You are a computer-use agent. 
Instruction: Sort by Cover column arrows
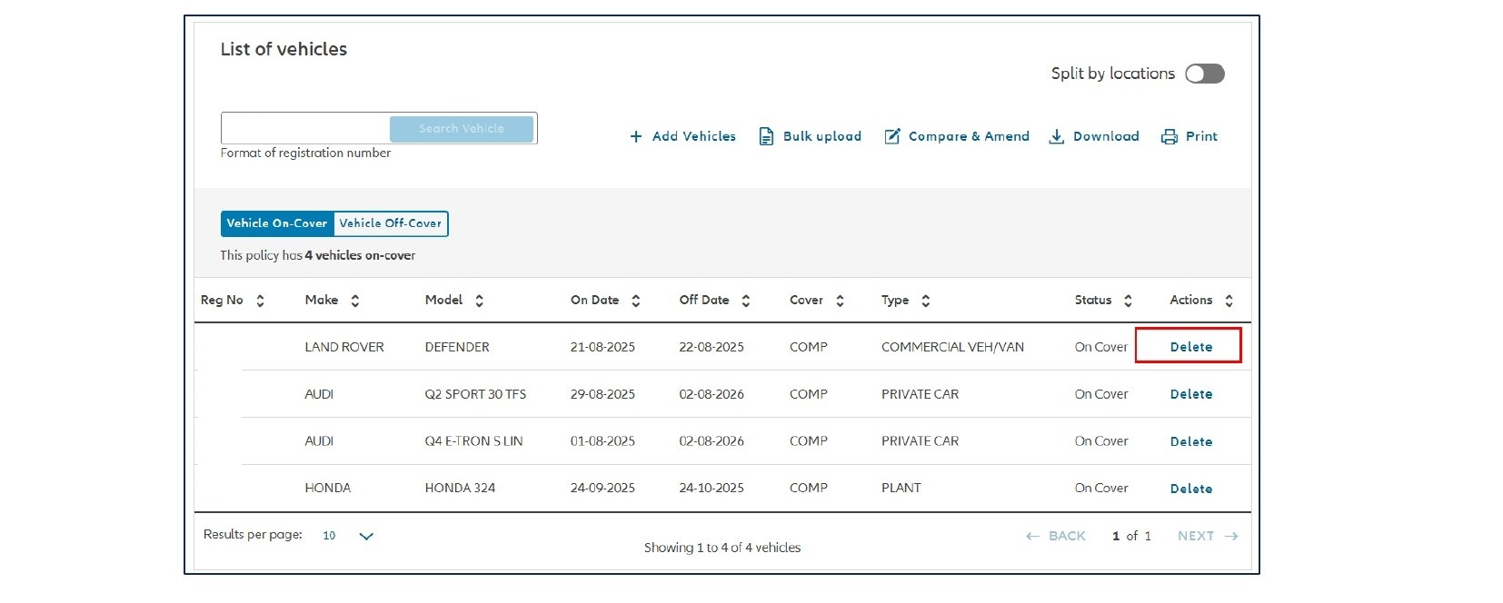(840, 301)
